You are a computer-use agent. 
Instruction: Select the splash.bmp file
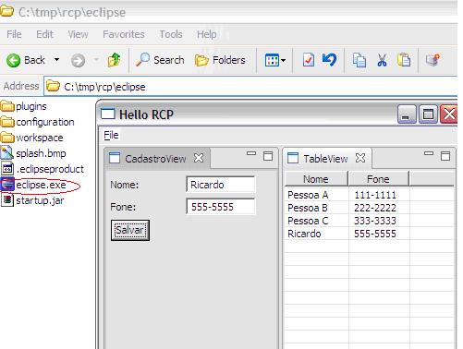pyautogui.click(x=33, y=153)
